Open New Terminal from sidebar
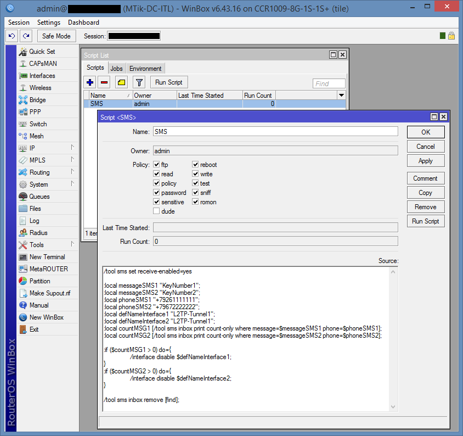The width and height of the screenshot is (463, 436). 47,257
